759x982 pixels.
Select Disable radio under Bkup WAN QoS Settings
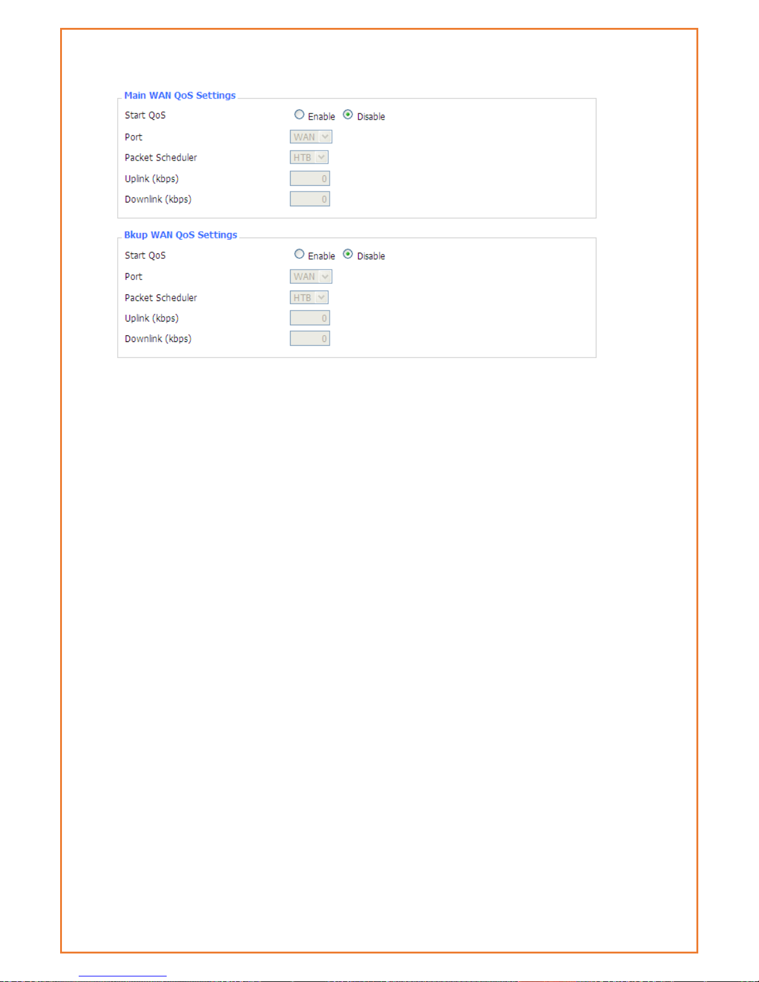point(348,254)
